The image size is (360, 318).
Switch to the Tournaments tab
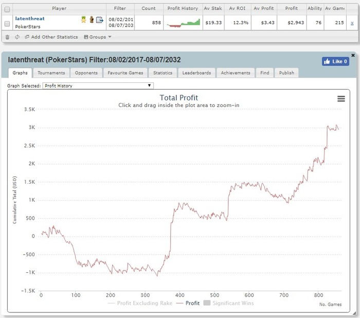click(51, 73)
